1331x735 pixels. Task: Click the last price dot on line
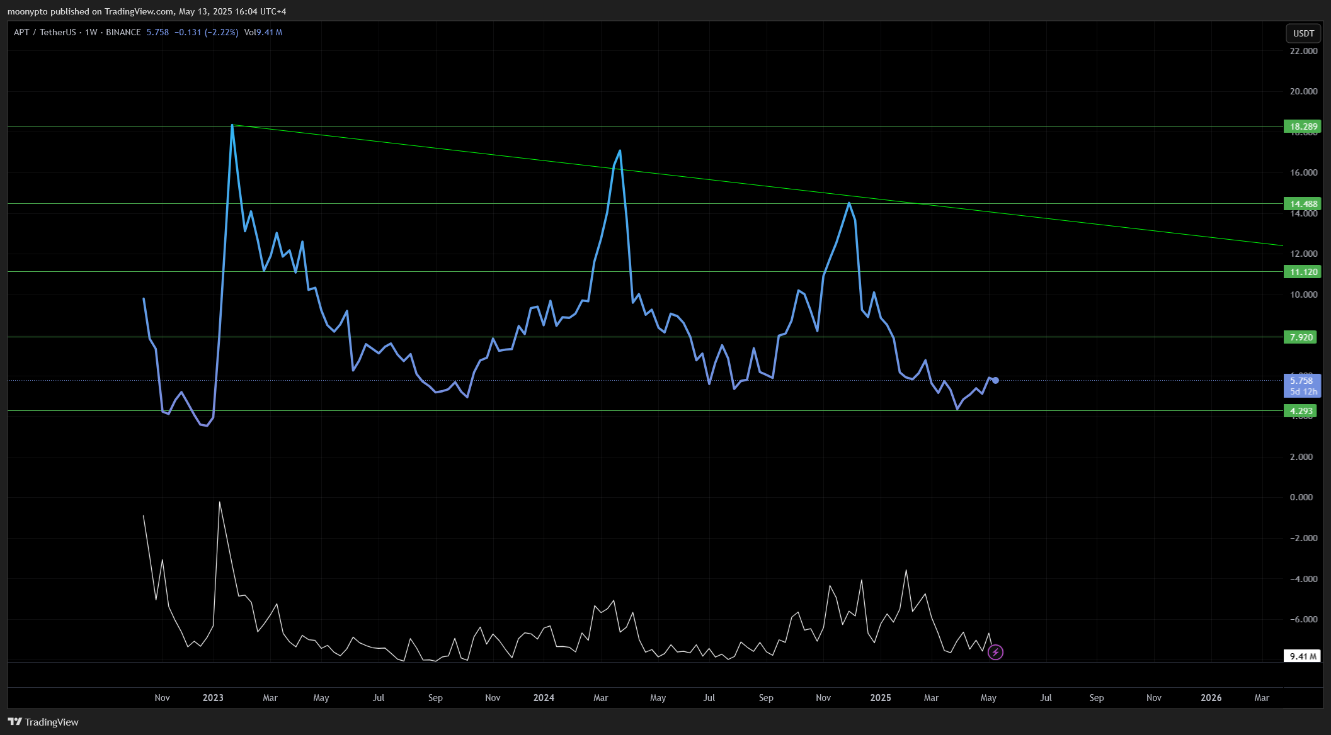pos(995,380)
